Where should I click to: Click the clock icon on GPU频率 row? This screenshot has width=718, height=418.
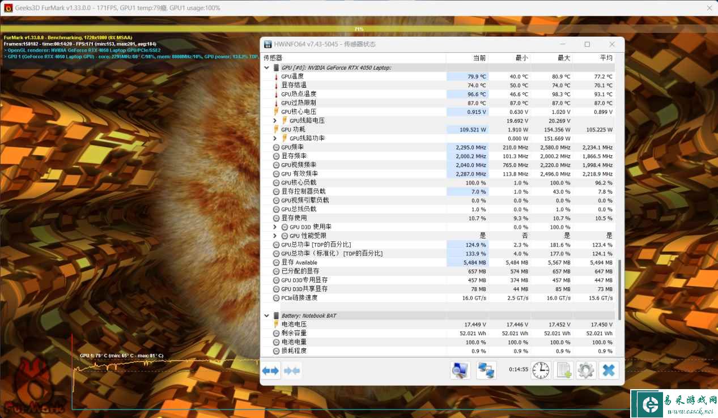(277, 147)
